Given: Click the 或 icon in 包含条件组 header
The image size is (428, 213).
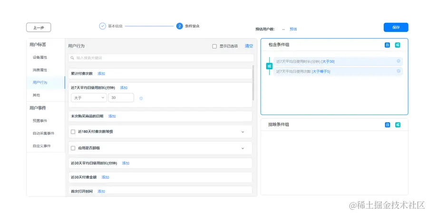Looking at the screenshot, I should click(398, 45).
